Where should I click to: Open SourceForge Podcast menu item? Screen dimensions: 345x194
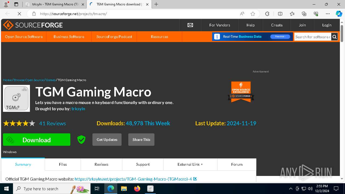click(x=114, y=37)
